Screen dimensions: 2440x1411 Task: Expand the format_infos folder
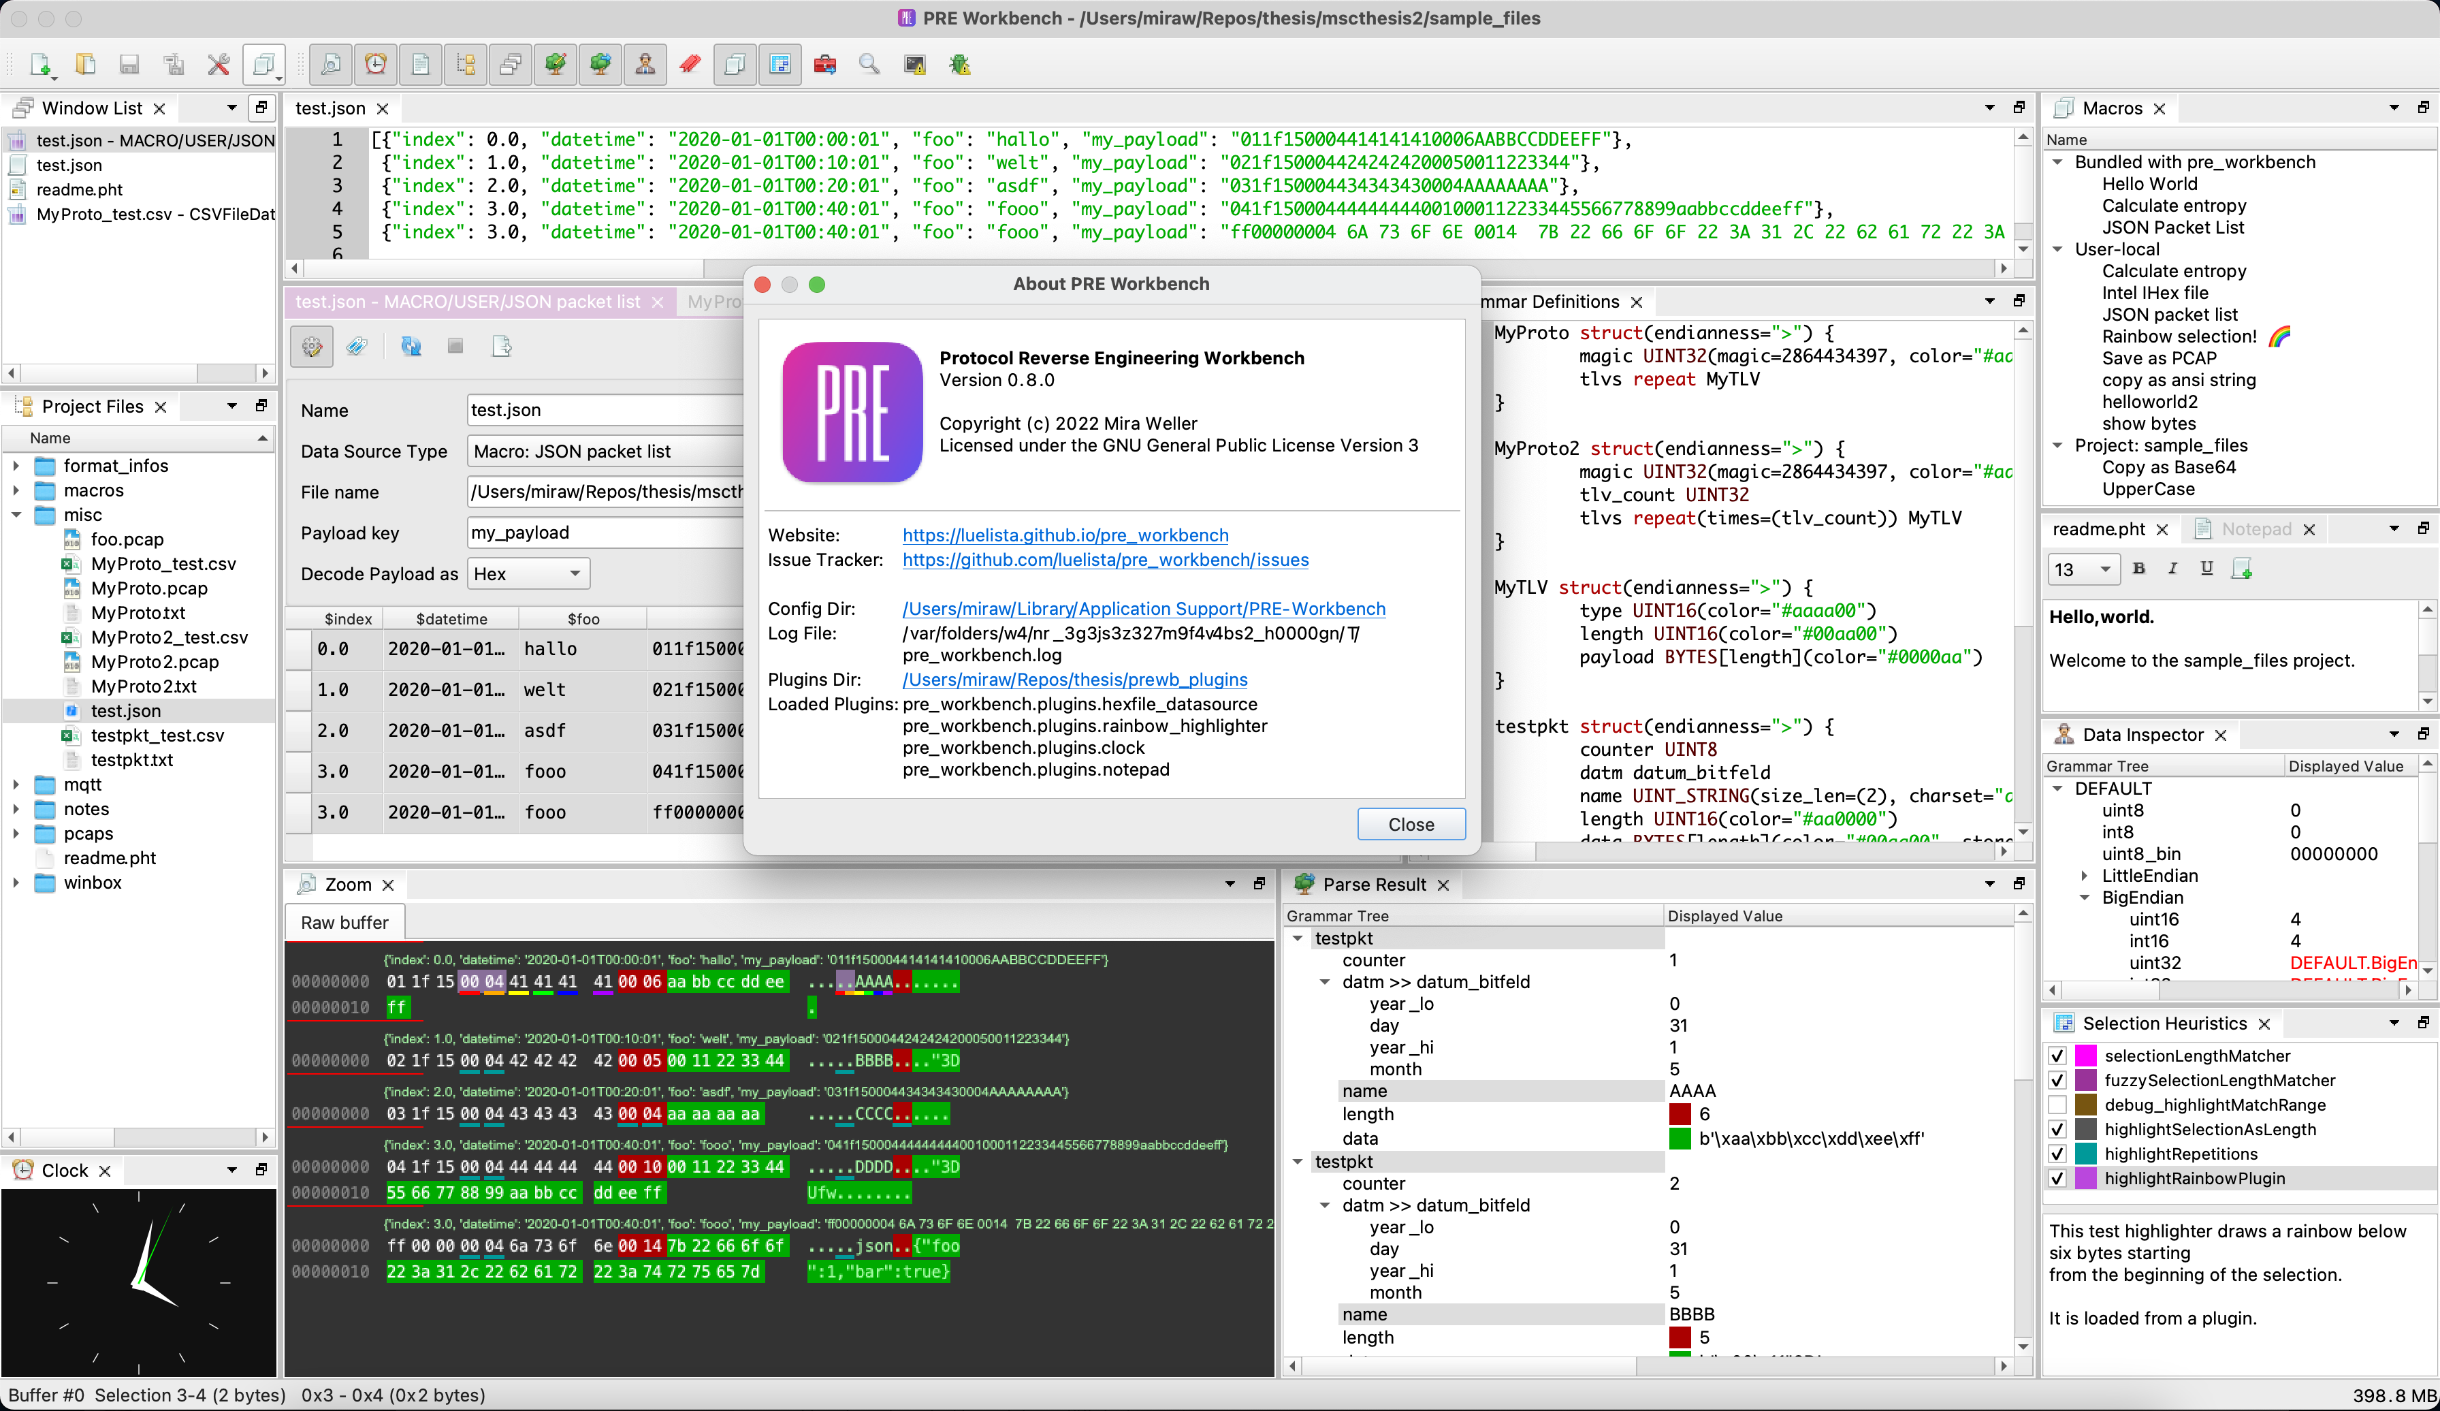click(16, 466)
